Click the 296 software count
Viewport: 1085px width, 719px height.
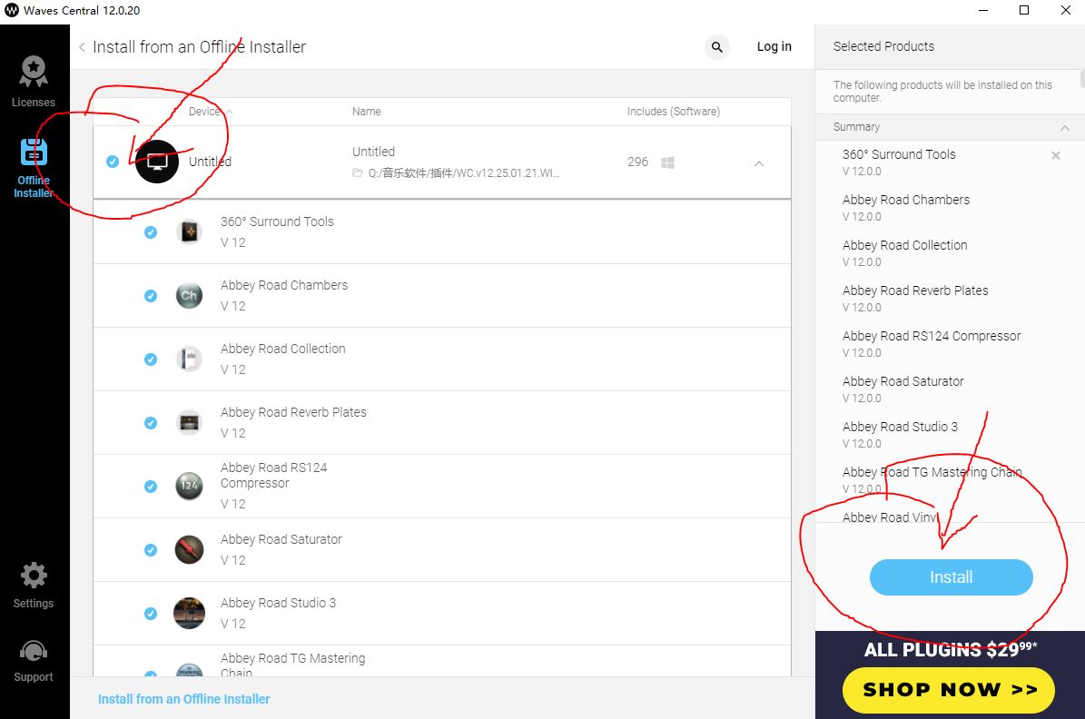pyautogui.click(x=638, y=162)
